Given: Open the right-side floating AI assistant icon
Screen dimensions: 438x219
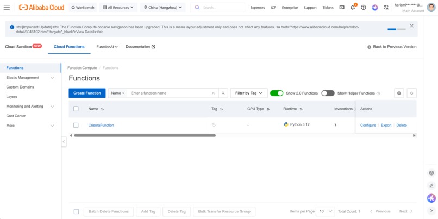Looking at the screenshot, I should [431, 198].
